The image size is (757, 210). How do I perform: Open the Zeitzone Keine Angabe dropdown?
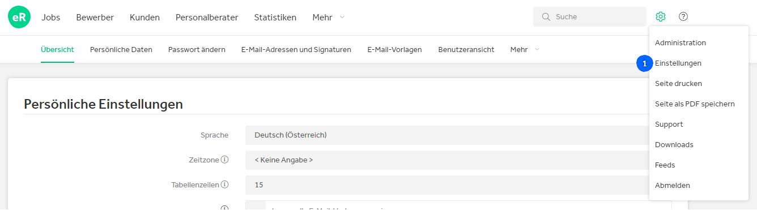pyautogui.click(x=448, y=160)
